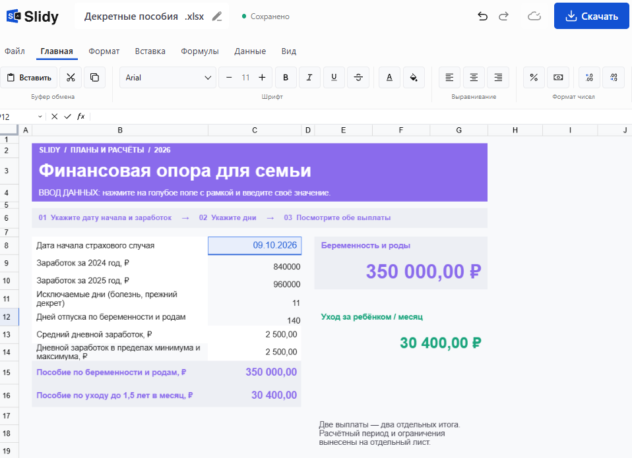The height and width of the screenshot is (458, 632).
Task: Click the formula bar input
Action: [361, 117]
